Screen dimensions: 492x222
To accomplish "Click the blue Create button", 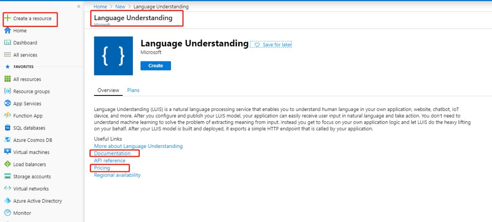I will pos(156,66).
